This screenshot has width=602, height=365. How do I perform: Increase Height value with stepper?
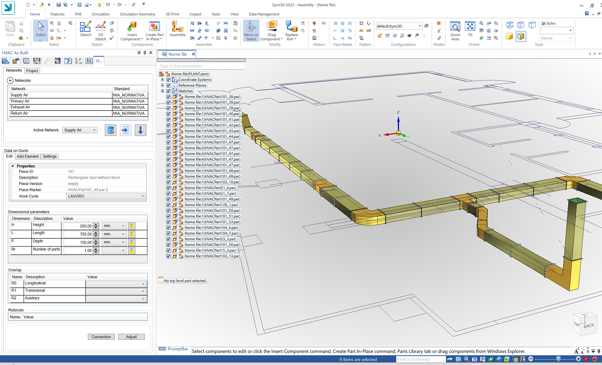click(x=96, y=224)
